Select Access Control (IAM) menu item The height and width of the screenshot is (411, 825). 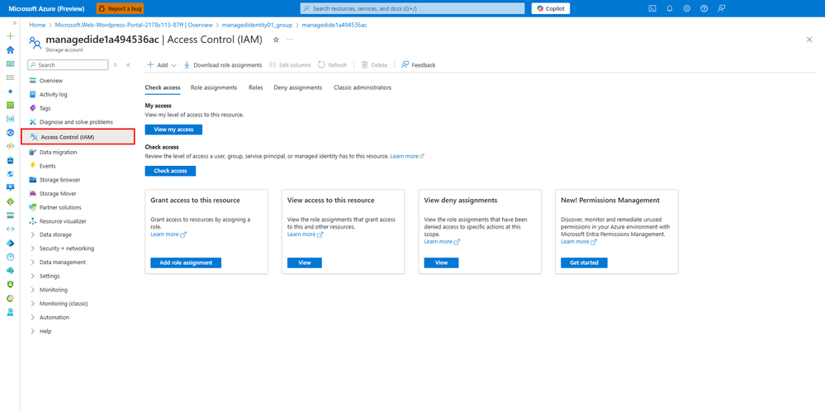tap(78, 137)
